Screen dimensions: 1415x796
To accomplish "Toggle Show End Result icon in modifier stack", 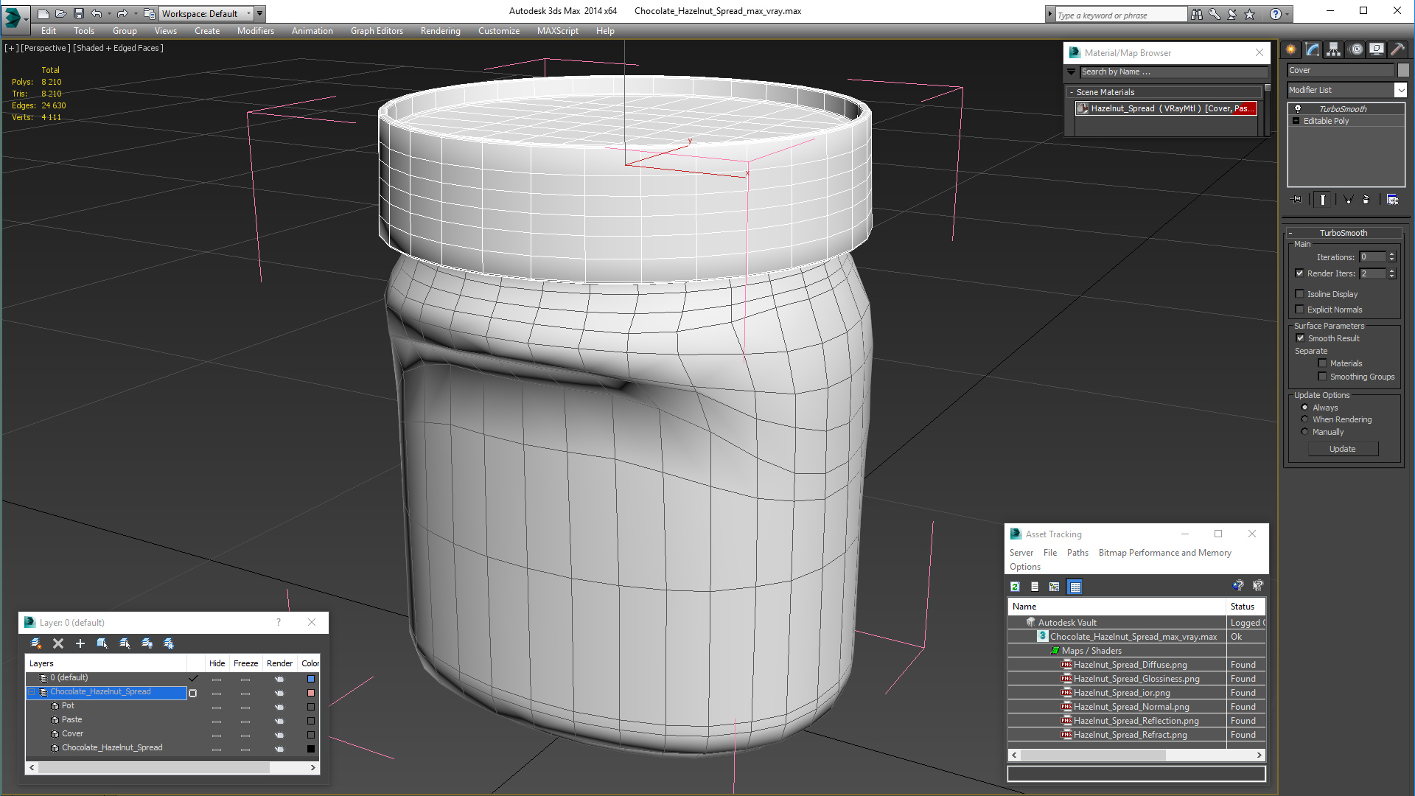I will (1323, 200).
